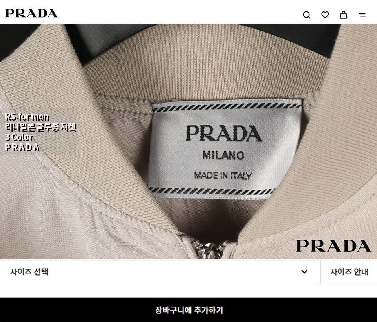The image size is (377, 322).
Task: Click the 'RS-for men' overlay caption
Action: 27,117
